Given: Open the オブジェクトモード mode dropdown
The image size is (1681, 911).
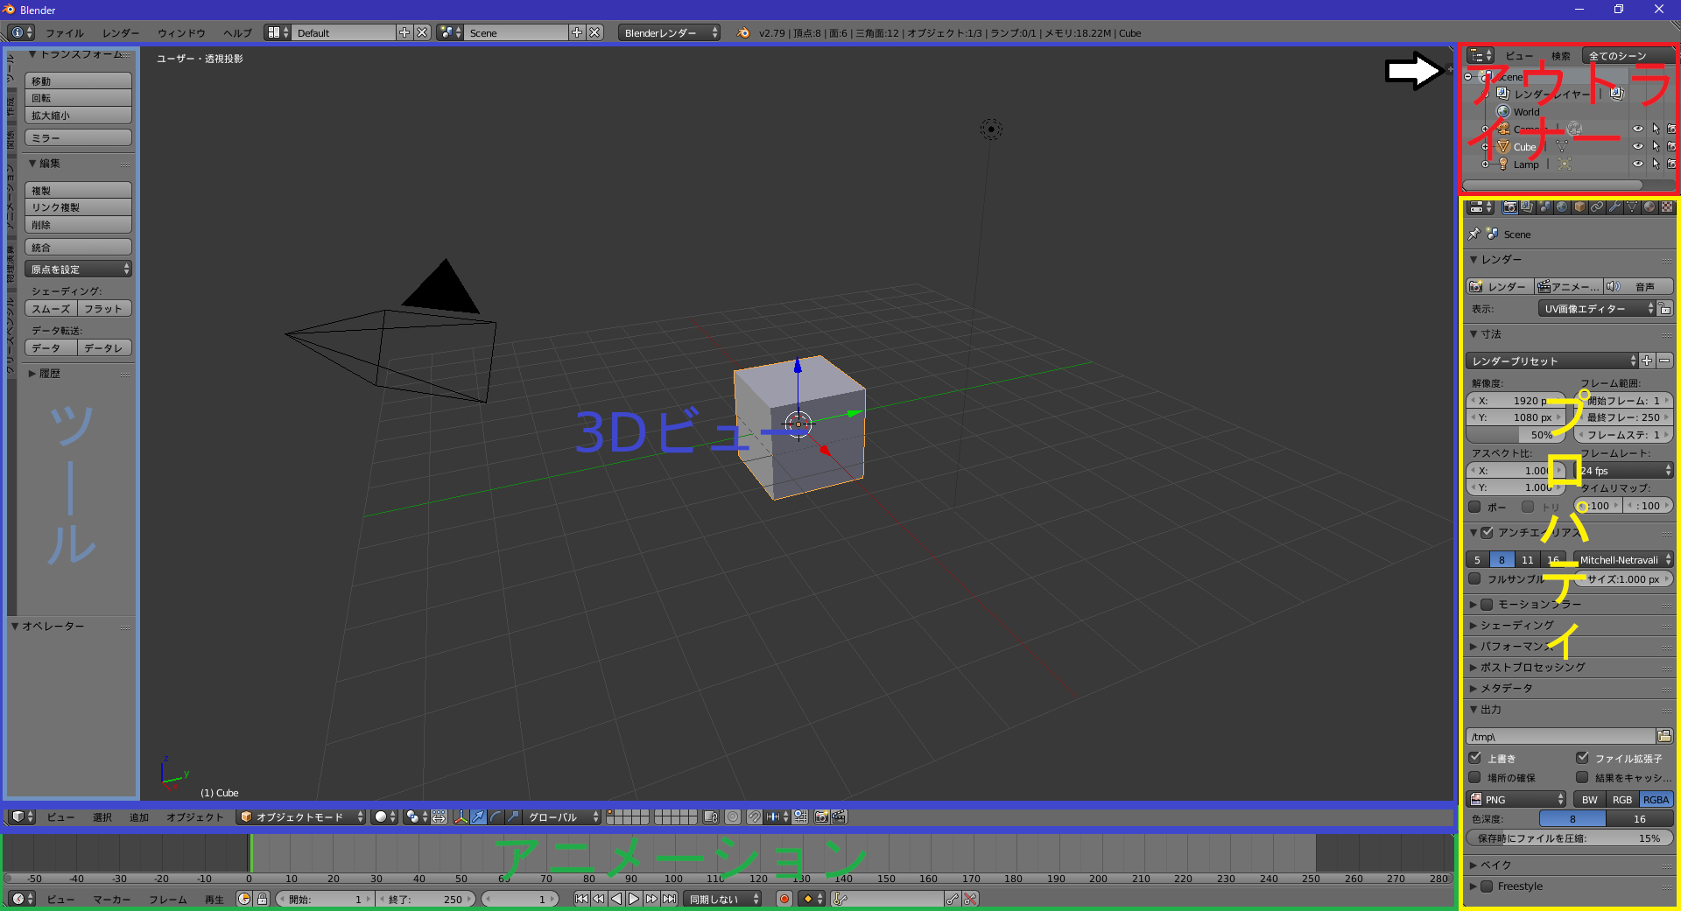Looking at the screenshot, I should coord(301,816).
